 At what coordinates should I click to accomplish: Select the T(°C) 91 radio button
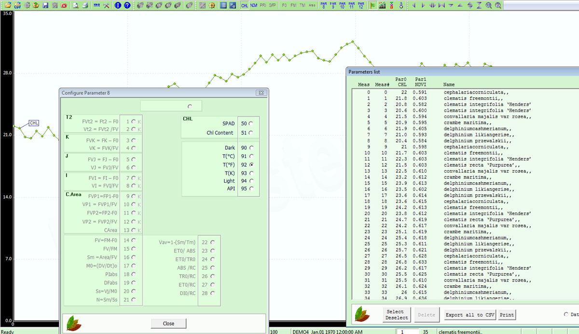251,156
